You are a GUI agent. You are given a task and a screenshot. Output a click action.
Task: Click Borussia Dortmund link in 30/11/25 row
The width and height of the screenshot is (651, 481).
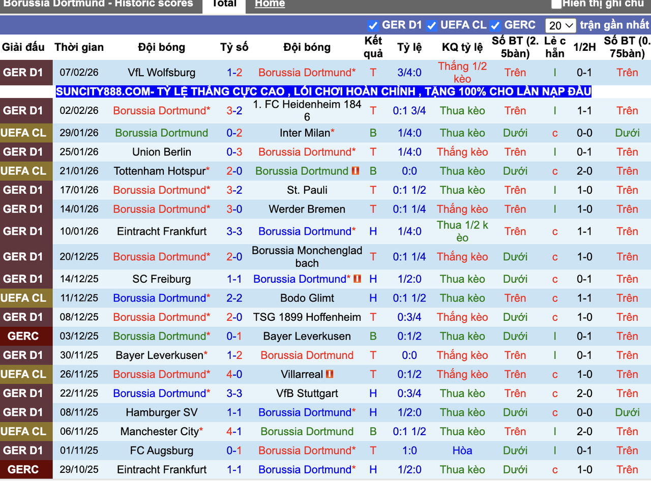(307, 355)
